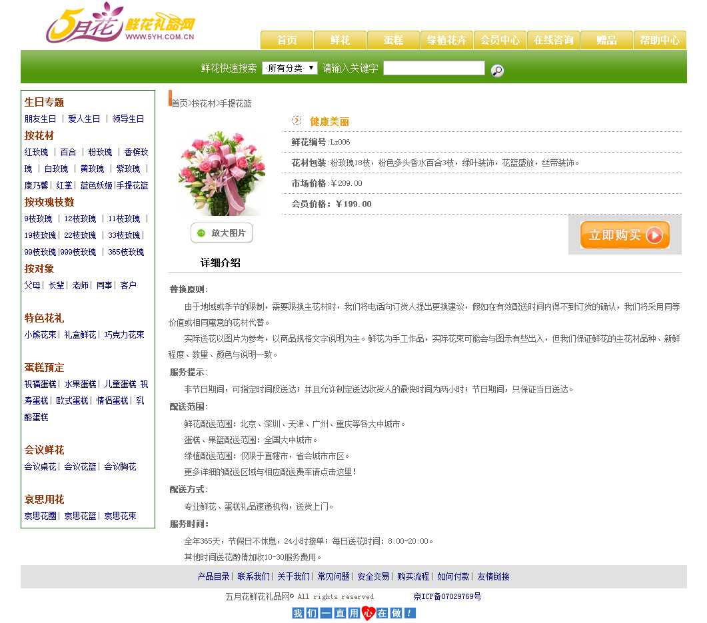This screenshot has height=623, width=707.
Task: Click the keyword search input field
Action: [434, 68]
